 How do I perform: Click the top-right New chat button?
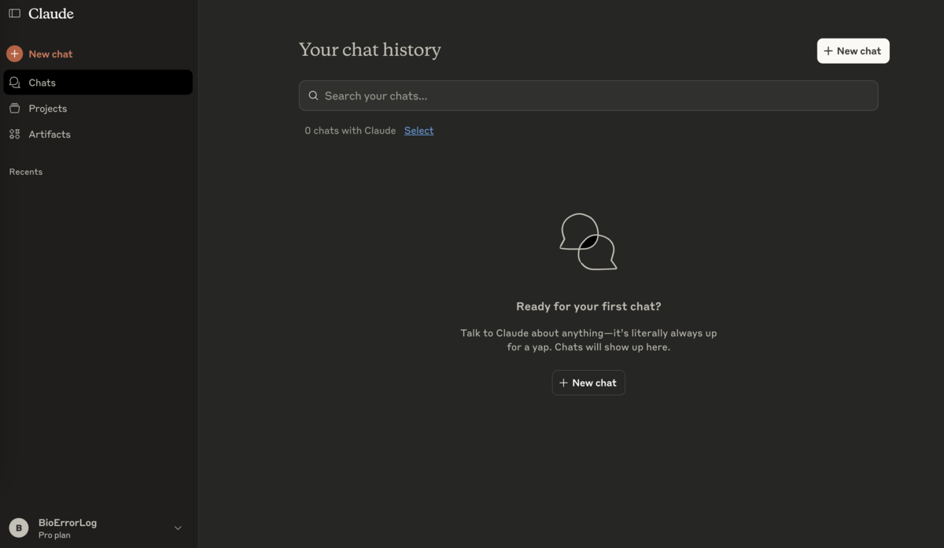(x=853, y=50)
